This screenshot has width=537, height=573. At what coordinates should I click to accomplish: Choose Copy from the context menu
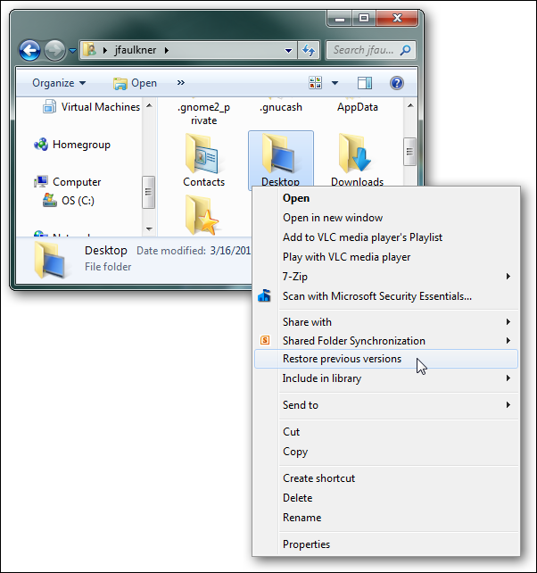(386, 452)
